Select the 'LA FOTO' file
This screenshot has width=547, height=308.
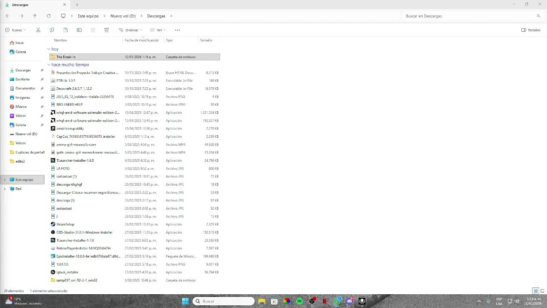[x=63, y=169]
